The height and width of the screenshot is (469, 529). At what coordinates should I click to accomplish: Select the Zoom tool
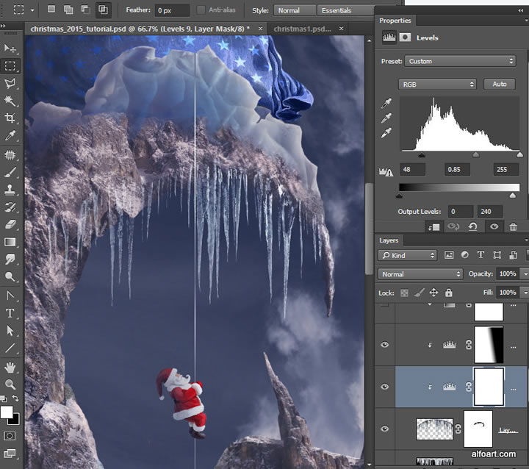coord(10,384)
